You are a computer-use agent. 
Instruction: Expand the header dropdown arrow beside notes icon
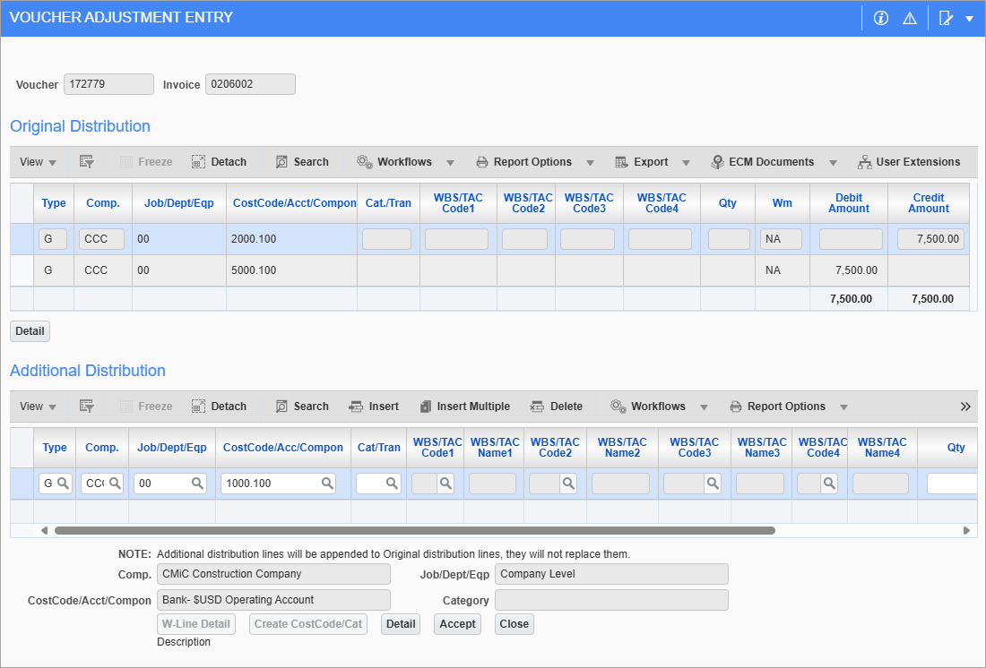pos(970,19)
